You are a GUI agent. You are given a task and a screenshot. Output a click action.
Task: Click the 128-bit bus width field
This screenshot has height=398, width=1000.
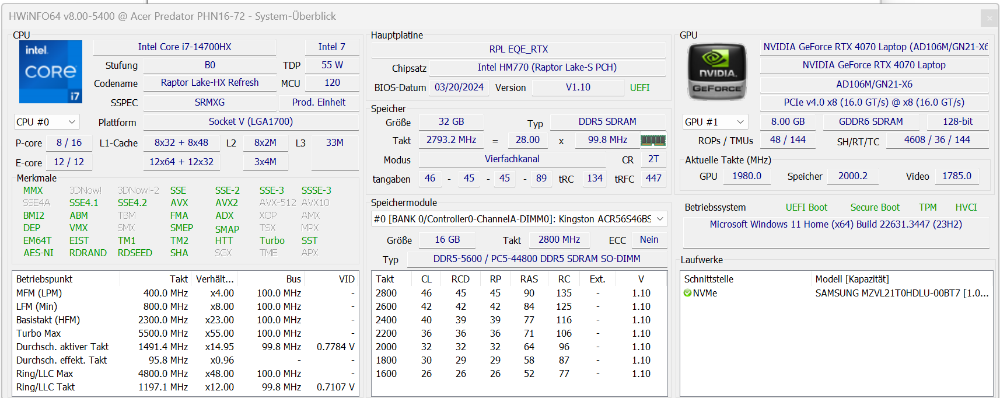pos(957,121)
